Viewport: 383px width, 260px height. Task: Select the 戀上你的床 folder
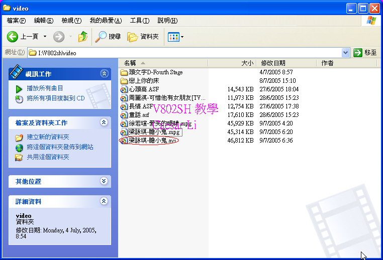pos(144,81)
